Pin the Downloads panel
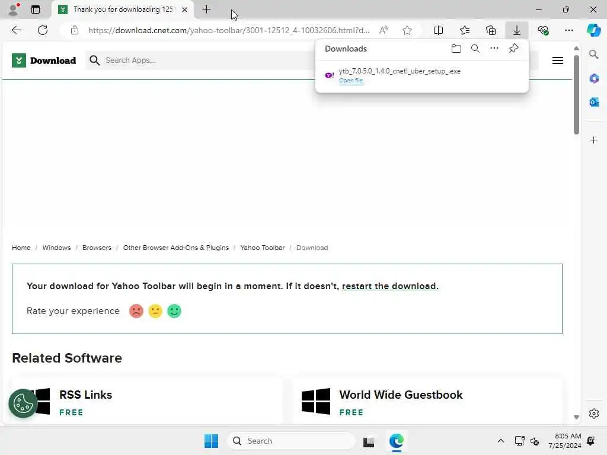The image size is (607, 455). point(513,49)
